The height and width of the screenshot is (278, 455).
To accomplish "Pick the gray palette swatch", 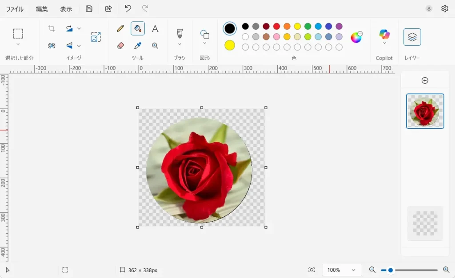I will 255,26.
